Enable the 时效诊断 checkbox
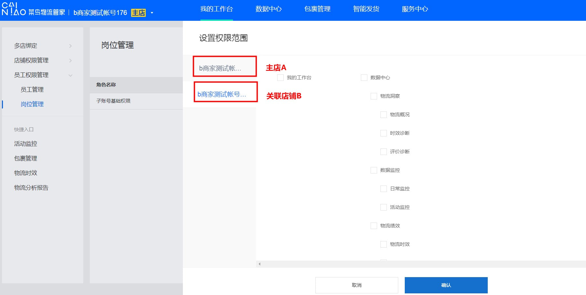Image resolution: width=586 pixels, height=295 pixels. point(384,133)
